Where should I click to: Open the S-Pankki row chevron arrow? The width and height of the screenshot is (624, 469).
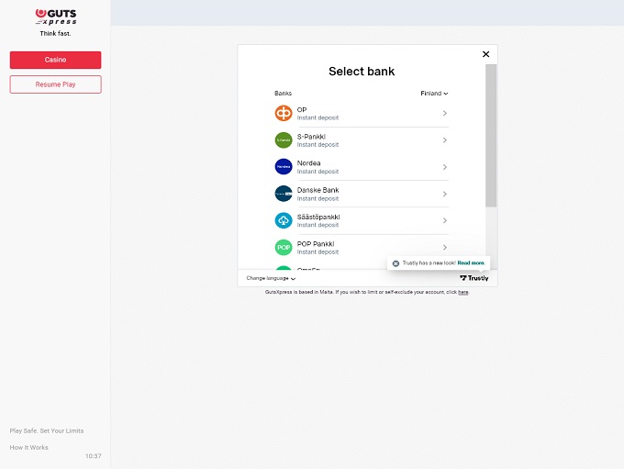click(445, 140)
